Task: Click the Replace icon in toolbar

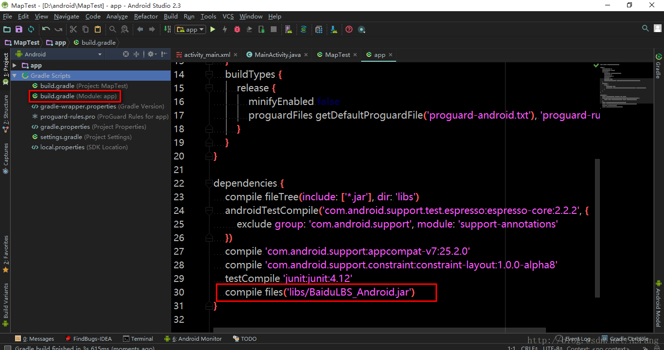Action: (x=125, y=29)
